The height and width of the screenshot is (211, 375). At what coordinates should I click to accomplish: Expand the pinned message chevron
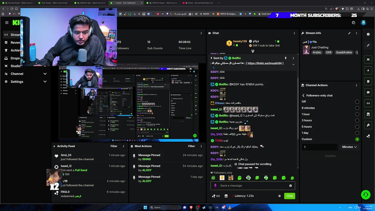point(293,64)
